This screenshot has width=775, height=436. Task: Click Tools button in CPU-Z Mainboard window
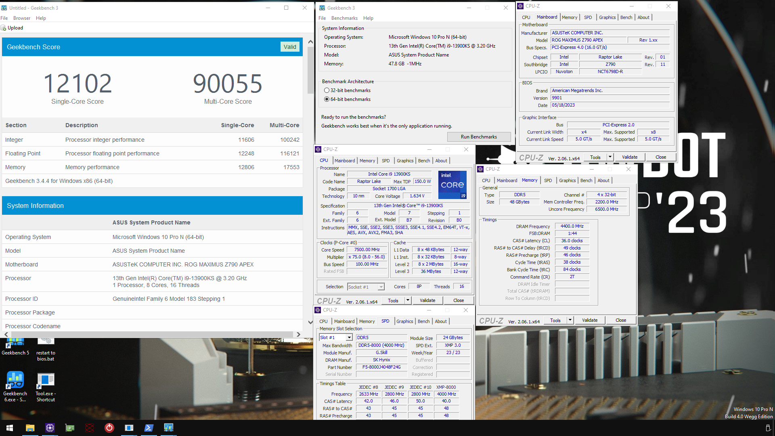595,157
